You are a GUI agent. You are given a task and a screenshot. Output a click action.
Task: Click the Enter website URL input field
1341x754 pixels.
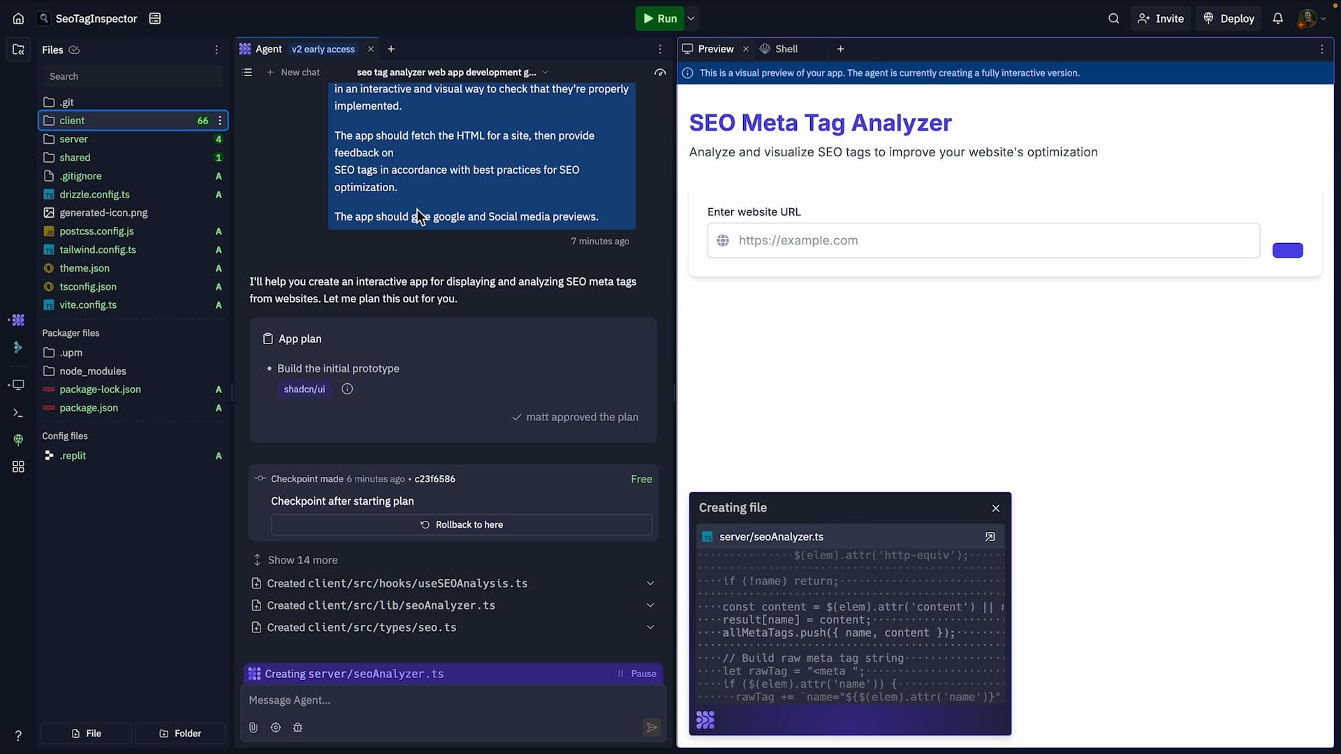pos(992,241)
